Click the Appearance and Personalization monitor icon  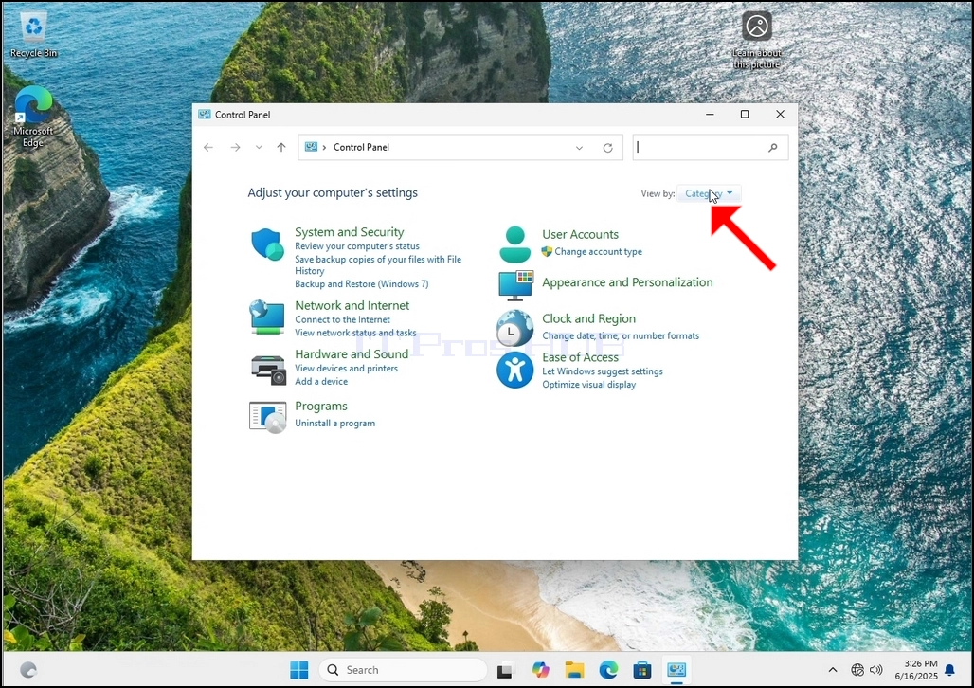(x=515, y=284)
